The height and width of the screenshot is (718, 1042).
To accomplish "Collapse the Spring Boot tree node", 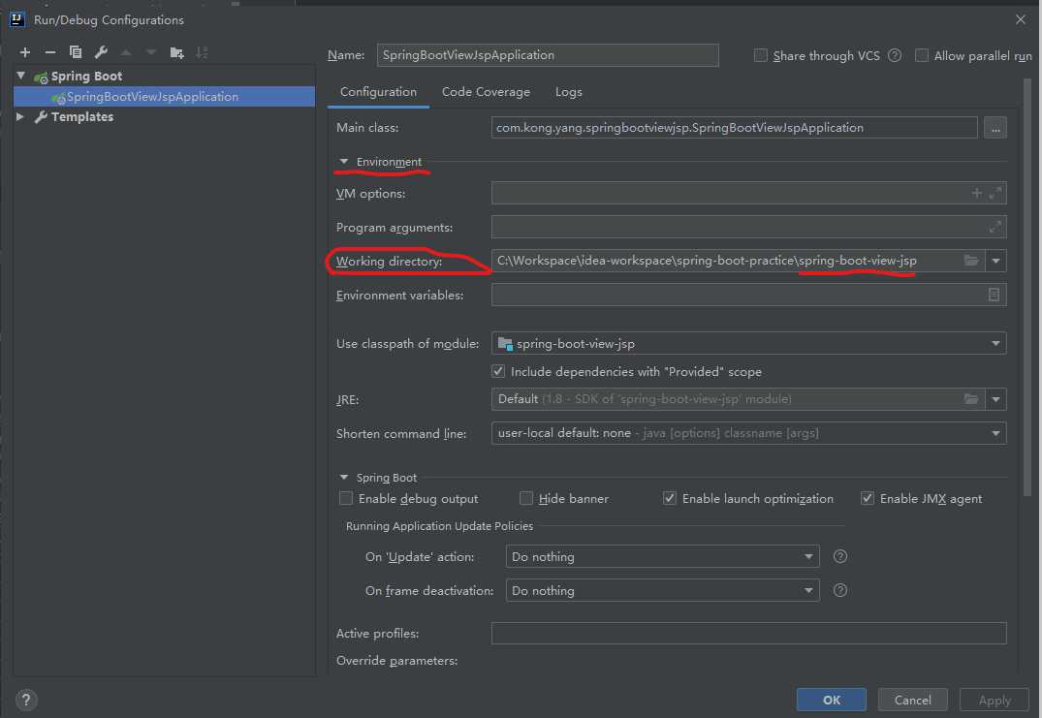I will point(21,76).
